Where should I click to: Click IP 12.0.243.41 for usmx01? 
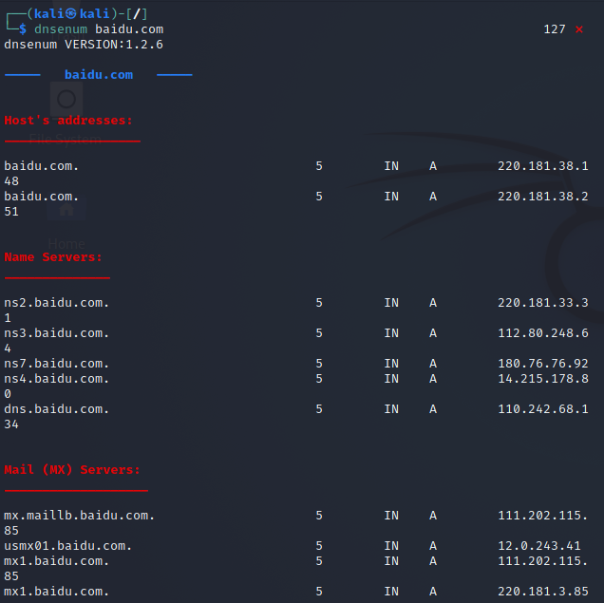(538, 546)
